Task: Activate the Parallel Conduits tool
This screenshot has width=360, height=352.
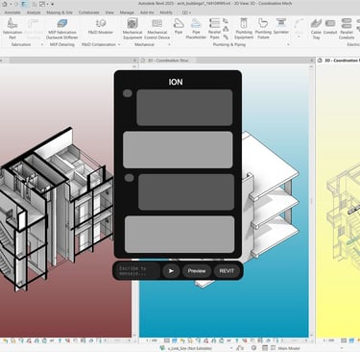Action: [347, 29]
